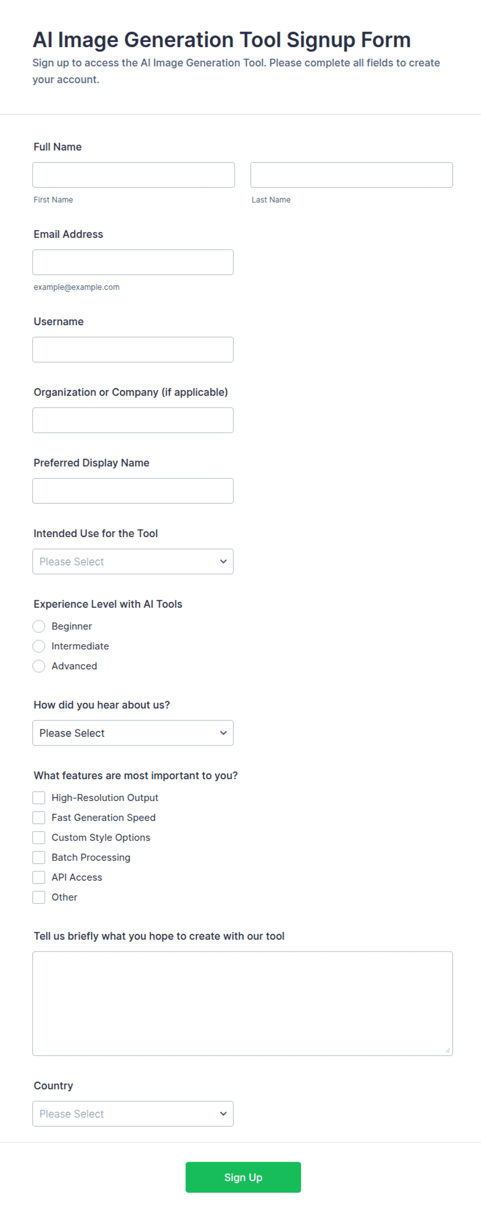The width and height of the screenshot is (481, 1218).
Task: Click the green Sign Up button
Action: coord(243,1178)
